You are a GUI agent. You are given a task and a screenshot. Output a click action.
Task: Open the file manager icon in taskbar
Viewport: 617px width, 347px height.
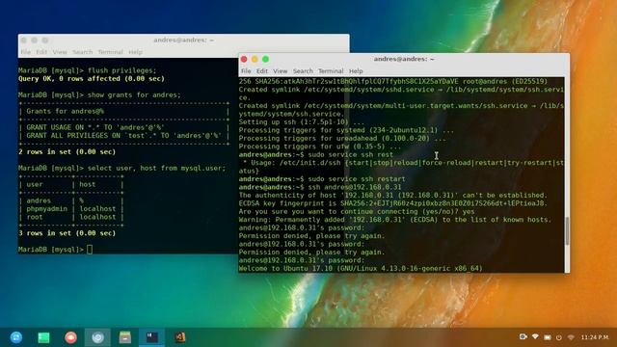125,337
